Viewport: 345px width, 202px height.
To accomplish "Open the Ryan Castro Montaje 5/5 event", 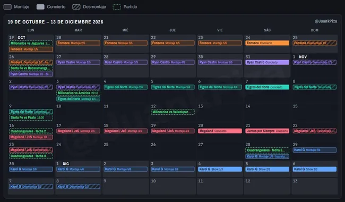I will (x=220, y=62).
